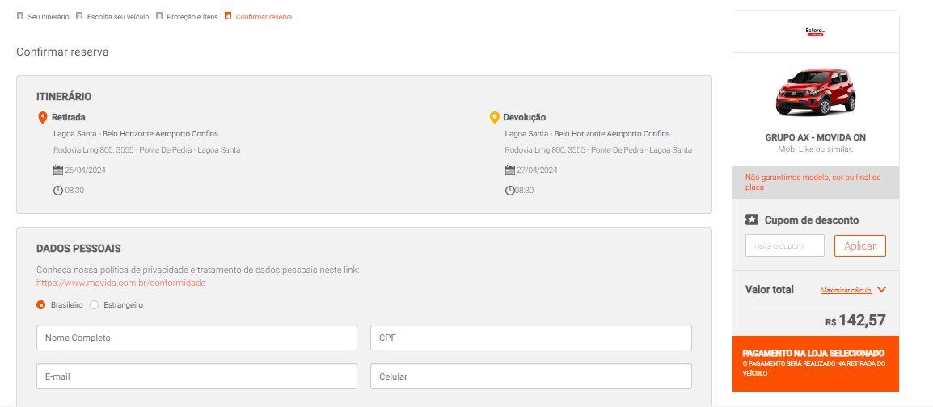This screenshot has width=933, height=407.
Task: Open the movida.com.br/conformidade privacy link
Action: tap(120, 283)
